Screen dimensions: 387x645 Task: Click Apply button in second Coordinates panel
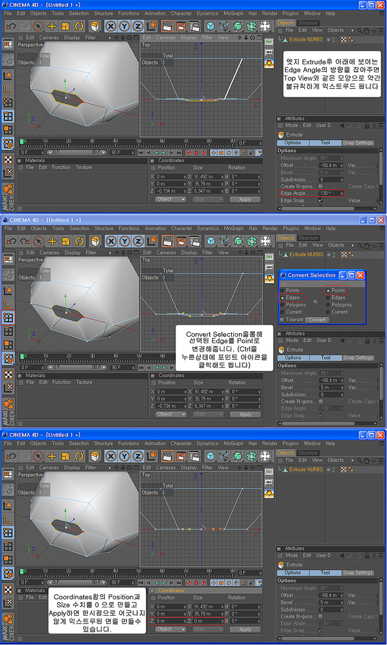pos(245,414)
